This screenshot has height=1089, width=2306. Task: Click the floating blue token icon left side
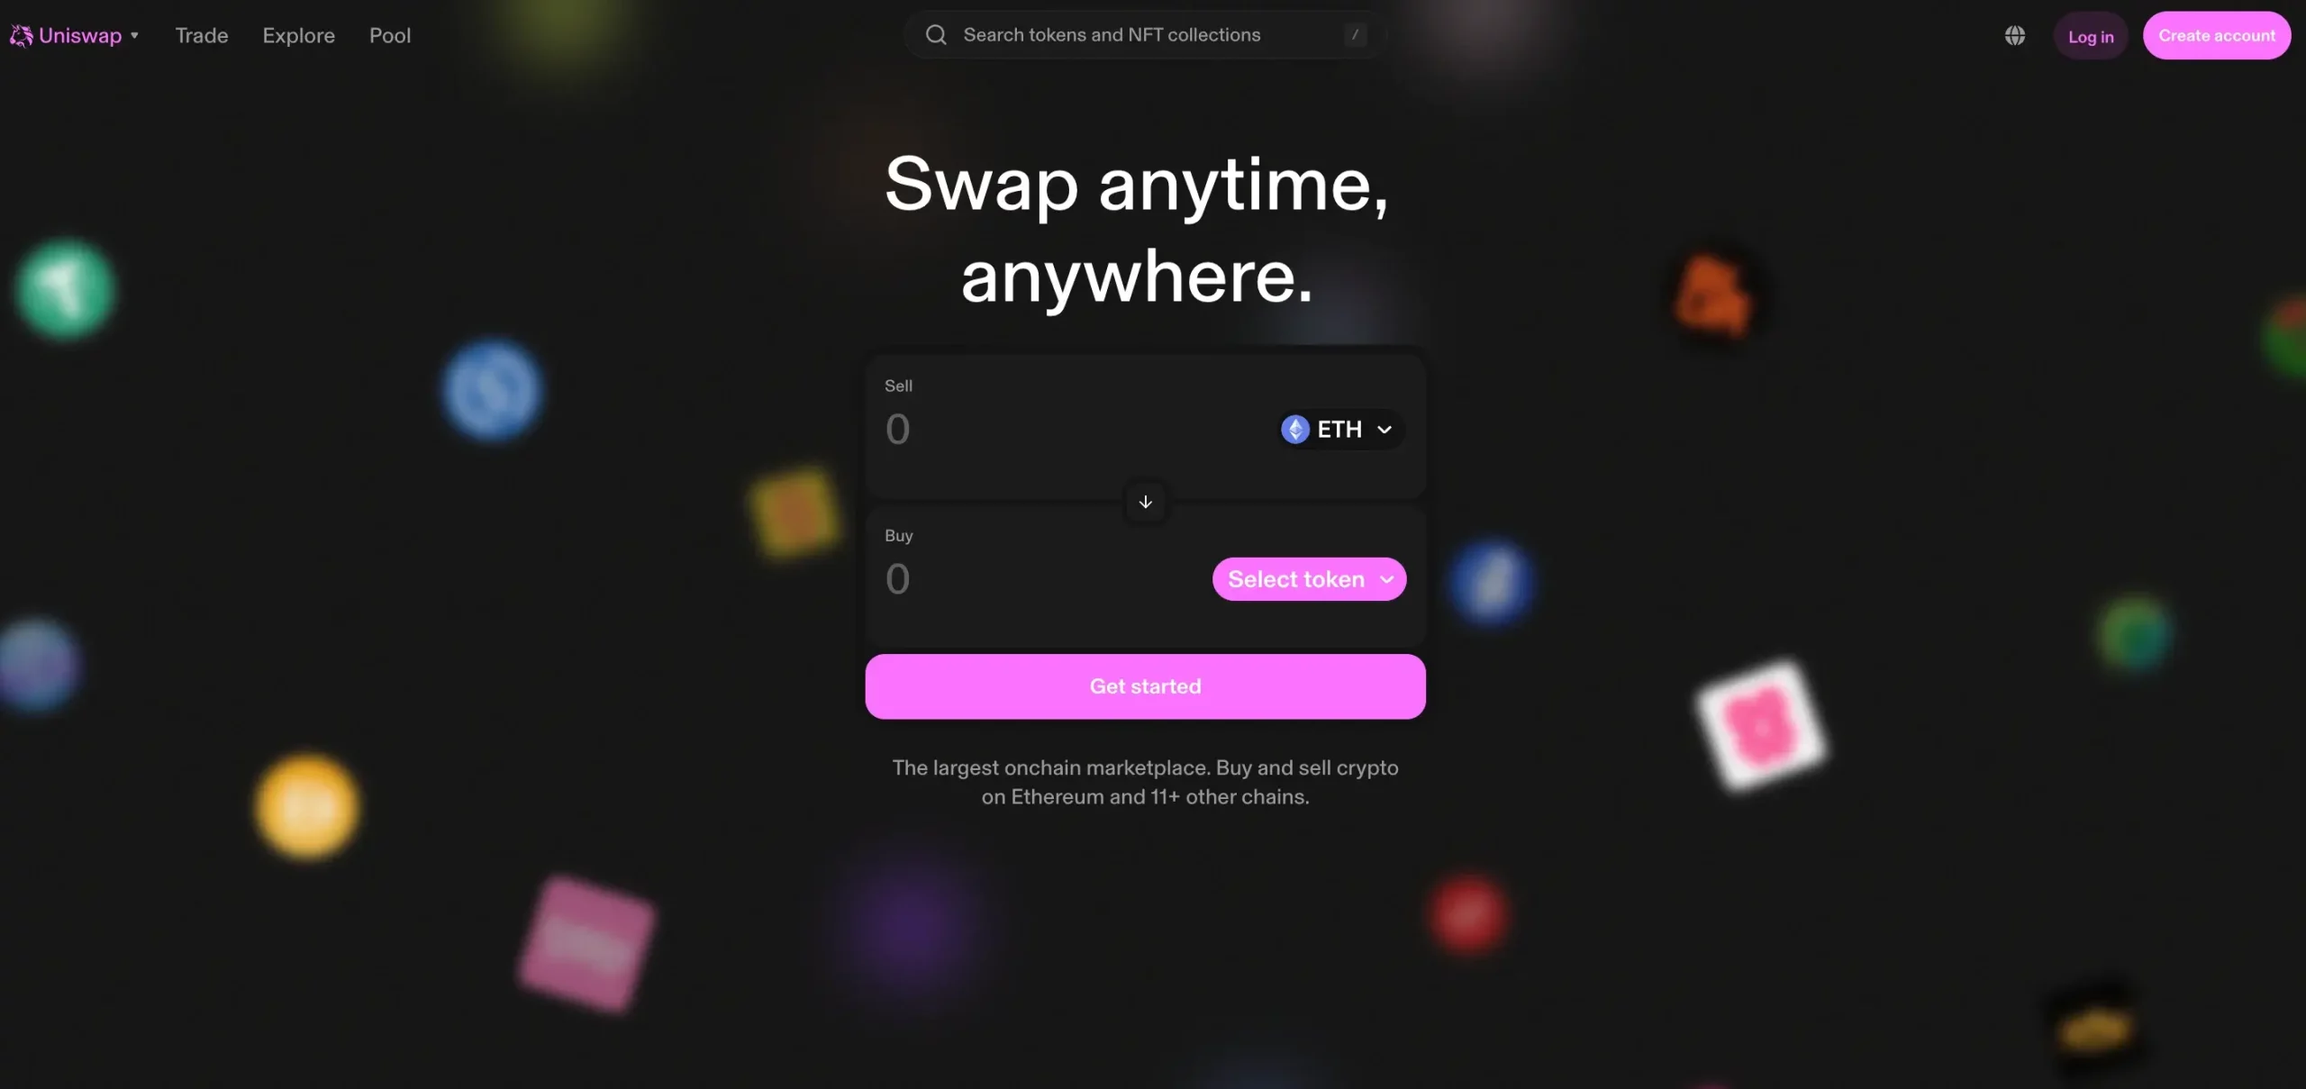(x=493, y=386)
